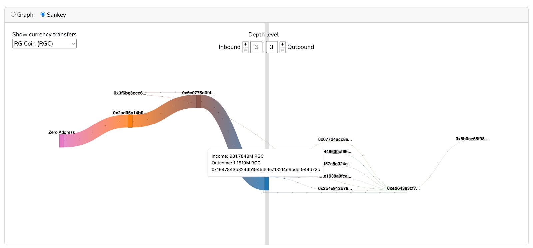Decrease the Inbound depth with minus icon

point(245,50)
